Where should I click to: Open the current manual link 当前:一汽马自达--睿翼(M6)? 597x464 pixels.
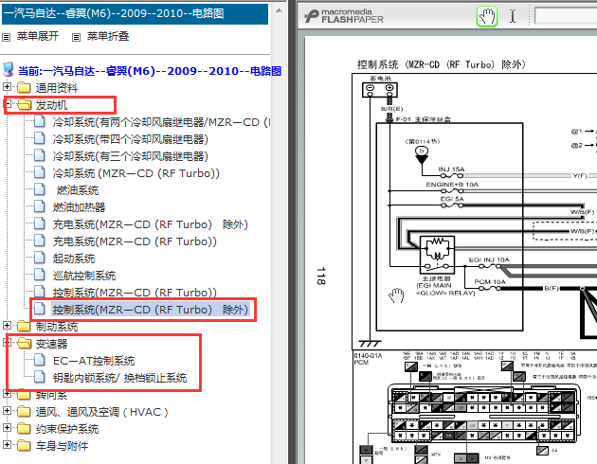tap(150, 71)
